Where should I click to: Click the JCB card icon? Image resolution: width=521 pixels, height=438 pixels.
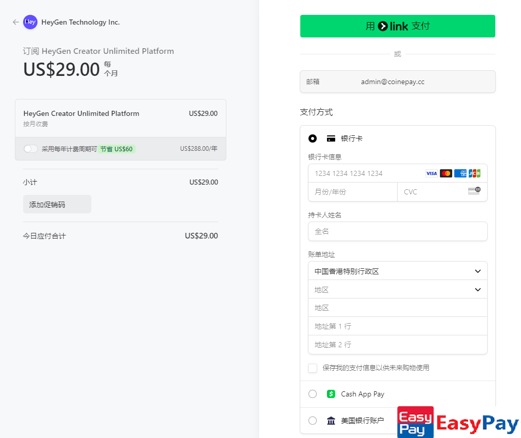click(x=474, y=173)
